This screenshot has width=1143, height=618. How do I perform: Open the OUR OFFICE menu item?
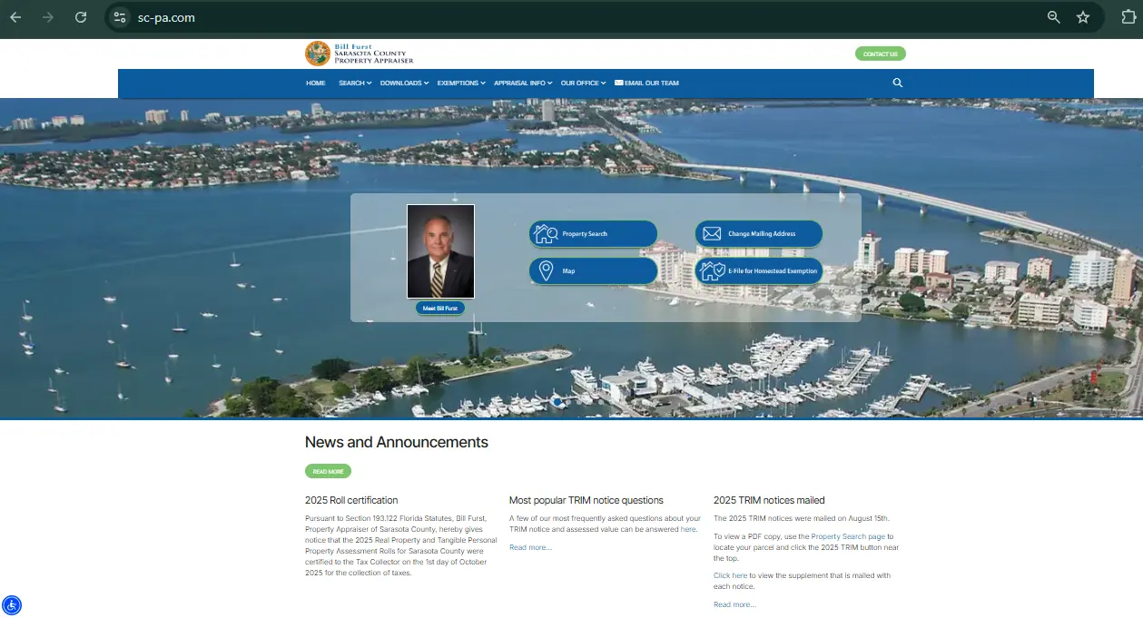click(582, 83)
